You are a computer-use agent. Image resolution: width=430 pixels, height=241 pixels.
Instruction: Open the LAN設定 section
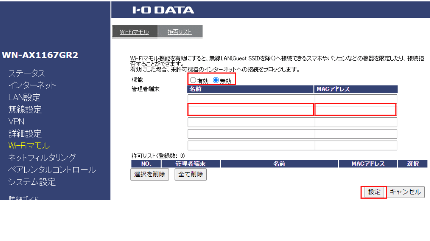(x=24, y=97)
